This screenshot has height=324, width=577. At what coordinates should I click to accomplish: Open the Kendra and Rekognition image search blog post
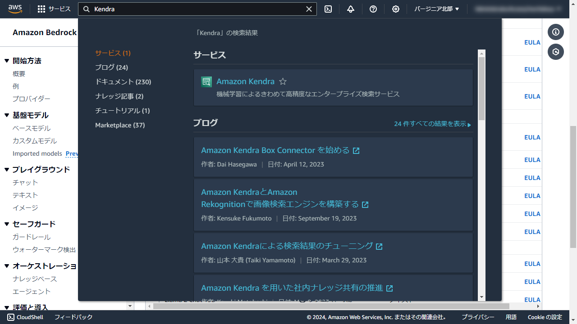[x=280, y=198]
